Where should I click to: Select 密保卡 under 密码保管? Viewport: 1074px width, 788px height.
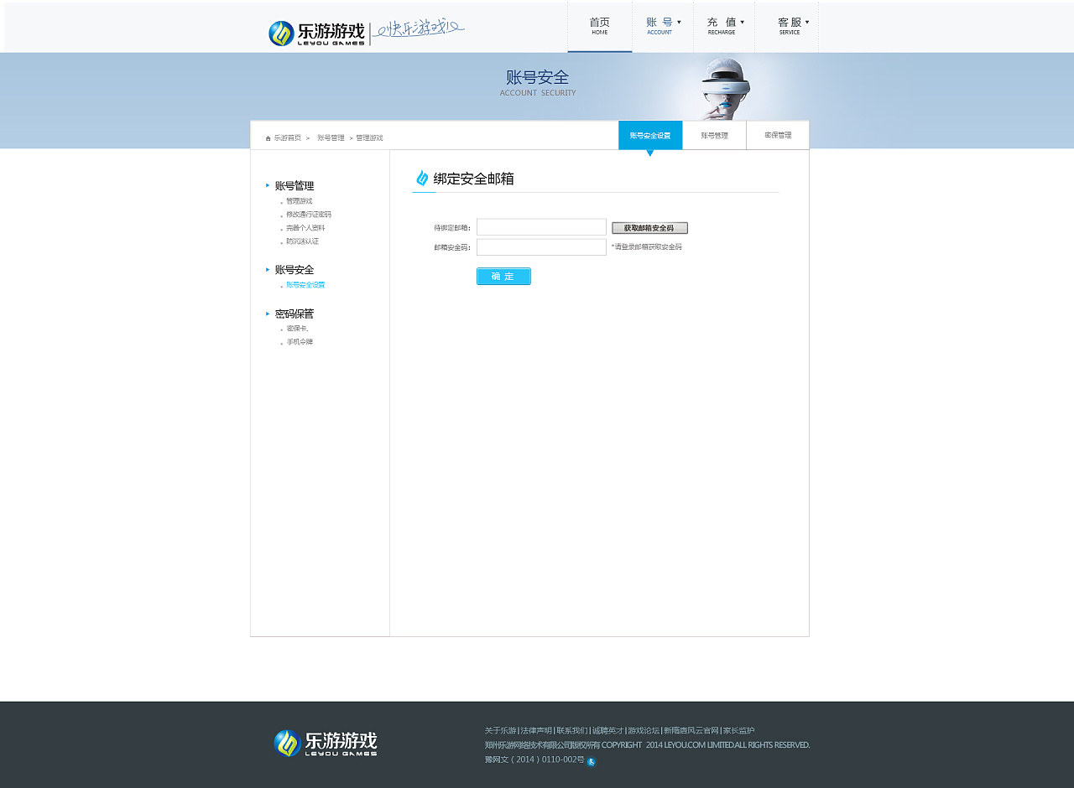[x=298, y=328]
